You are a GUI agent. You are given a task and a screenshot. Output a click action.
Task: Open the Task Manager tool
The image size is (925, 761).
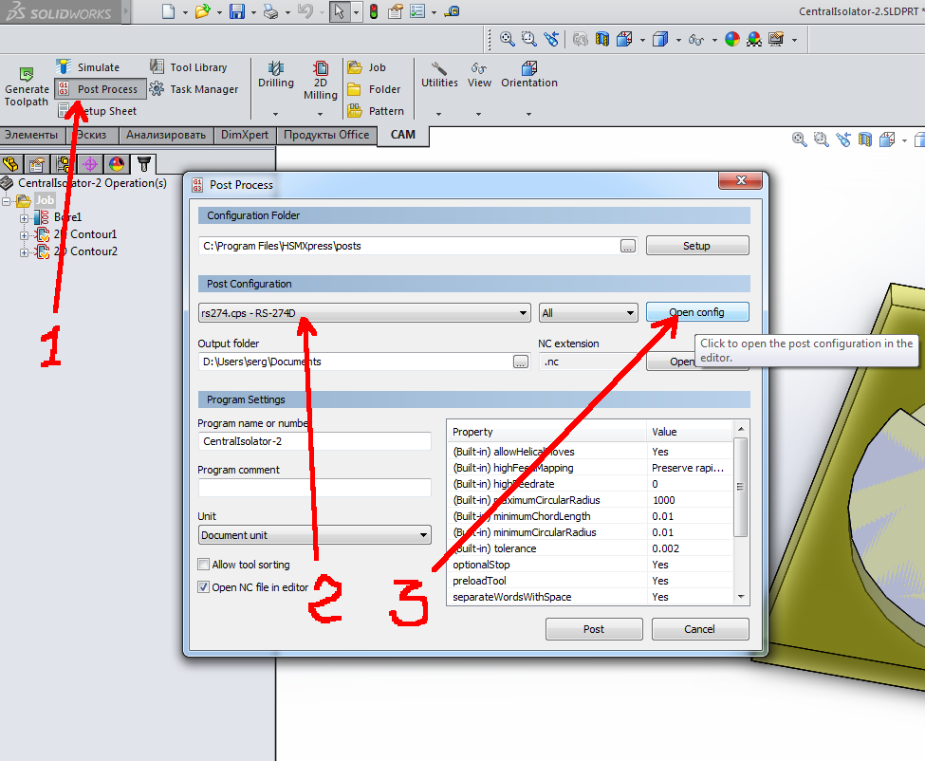tap(194, 89)
